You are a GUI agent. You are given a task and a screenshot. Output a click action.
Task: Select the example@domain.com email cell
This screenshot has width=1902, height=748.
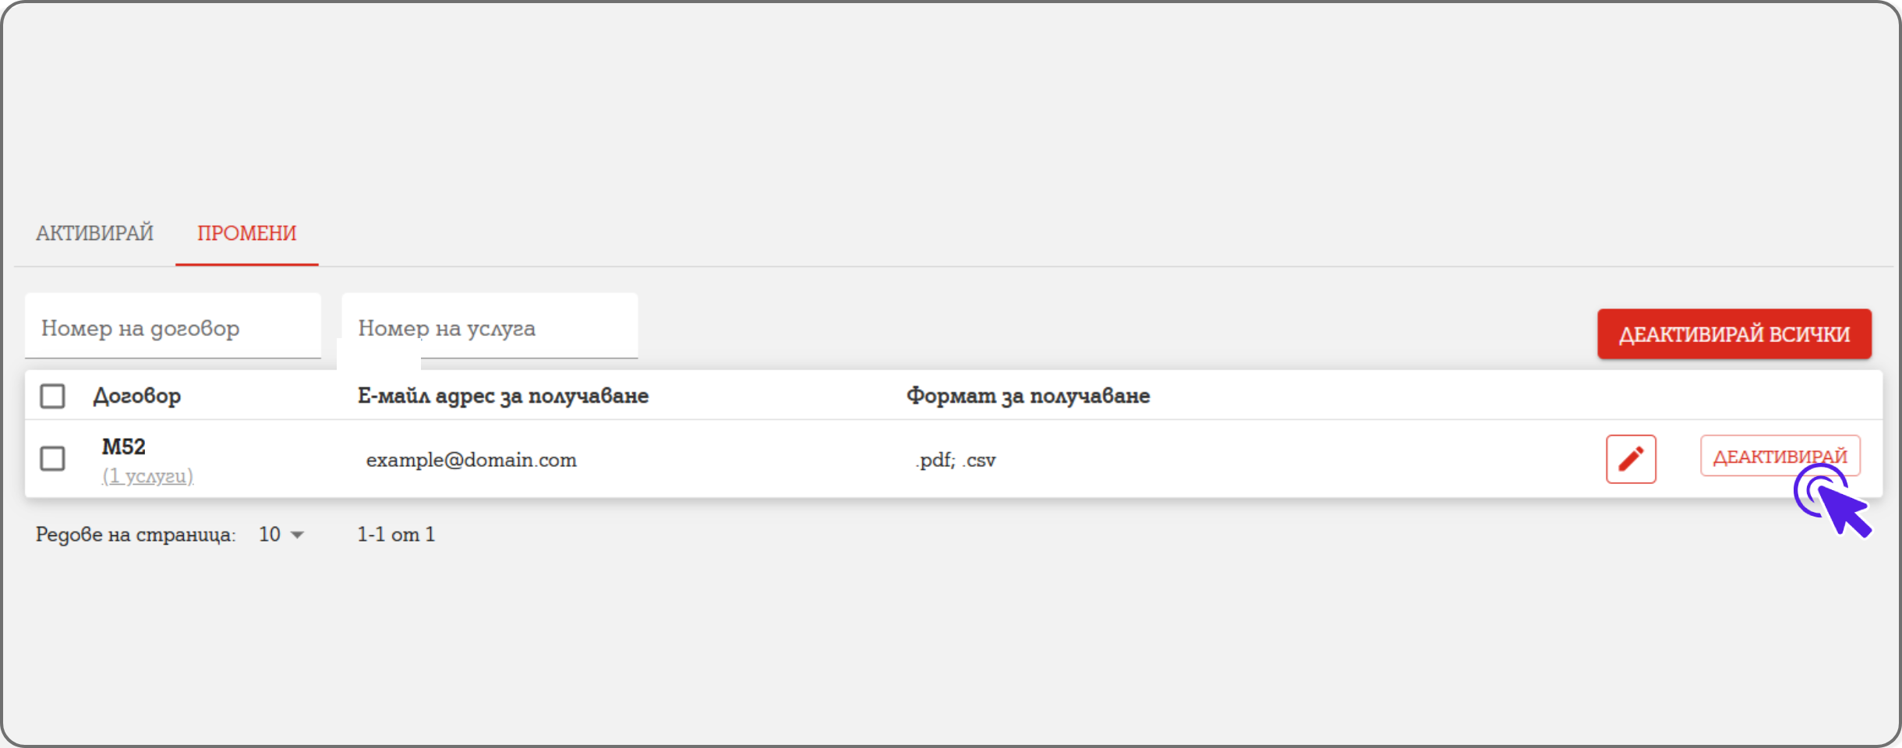[472, 460]
